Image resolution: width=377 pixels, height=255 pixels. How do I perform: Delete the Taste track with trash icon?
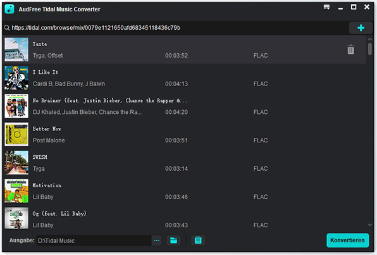(351, 49)
